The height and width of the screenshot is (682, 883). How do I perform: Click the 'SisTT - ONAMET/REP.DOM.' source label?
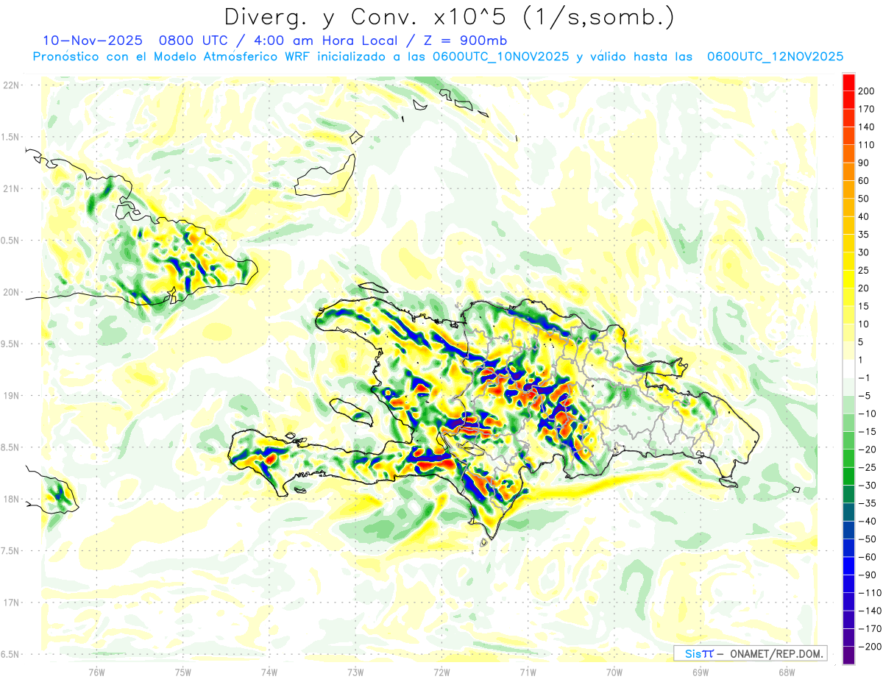pyautogui.click(x=752, y=654)
